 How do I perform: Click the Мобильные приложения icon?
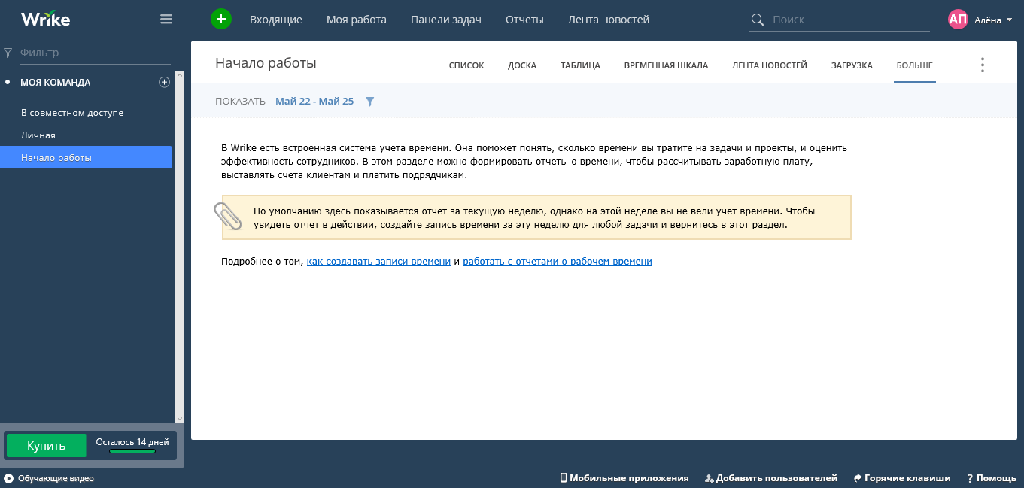563,477
